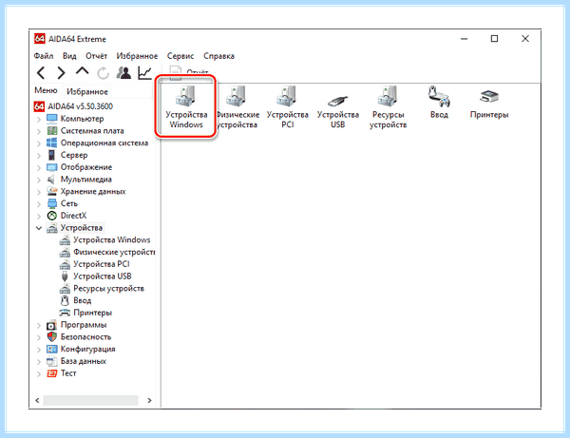
Task: Open Ресурсы устройств large icon
Action: click(388, 106)
